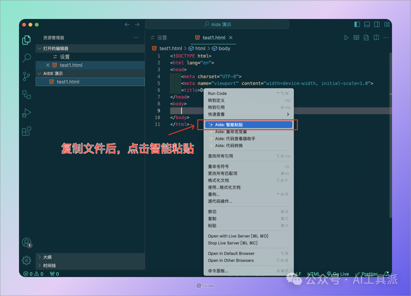411x296 pixels.
Task: Split the editor to the right
Action: click(x=376, y=38)
